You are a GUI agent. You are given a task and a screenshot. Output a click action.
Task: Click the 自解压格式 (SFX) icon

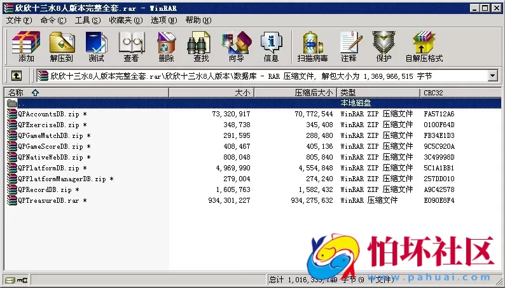point(424,47)
